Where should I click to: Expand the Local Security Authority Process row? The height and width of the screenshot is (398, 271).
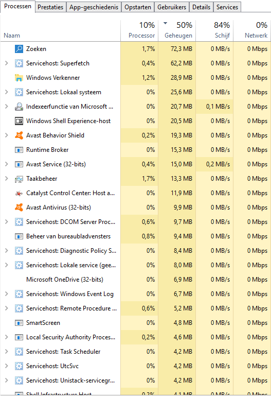coord(7,337)
